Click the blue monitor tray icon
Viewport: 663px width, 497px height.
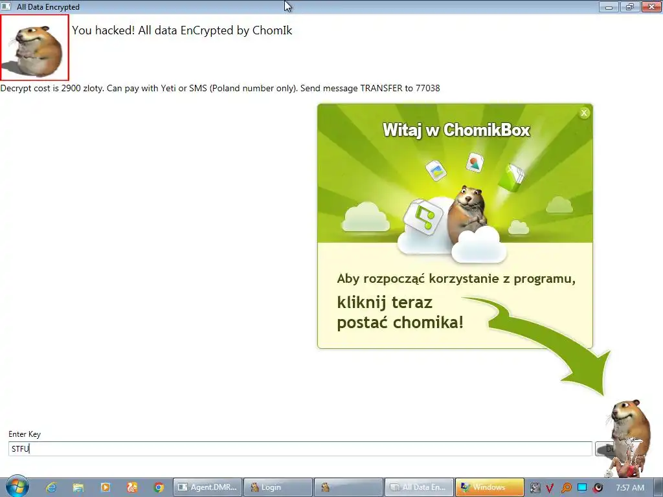[x=582, y=488]
